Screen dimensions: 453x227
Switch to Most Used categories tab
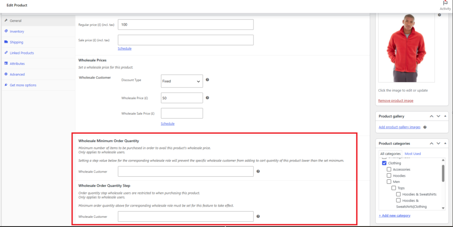tap(413, 154)
